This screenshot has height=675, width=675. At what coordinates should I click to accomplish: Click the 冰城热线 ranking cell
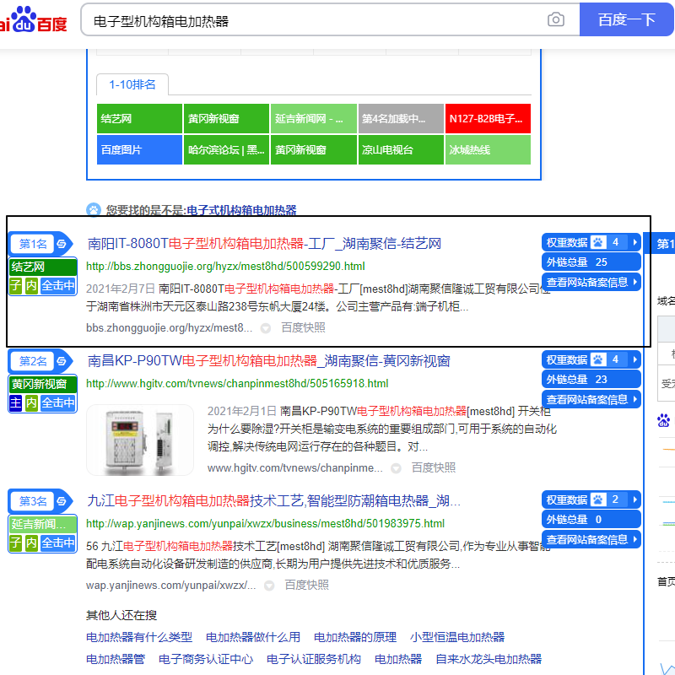(x=488, y=150)
